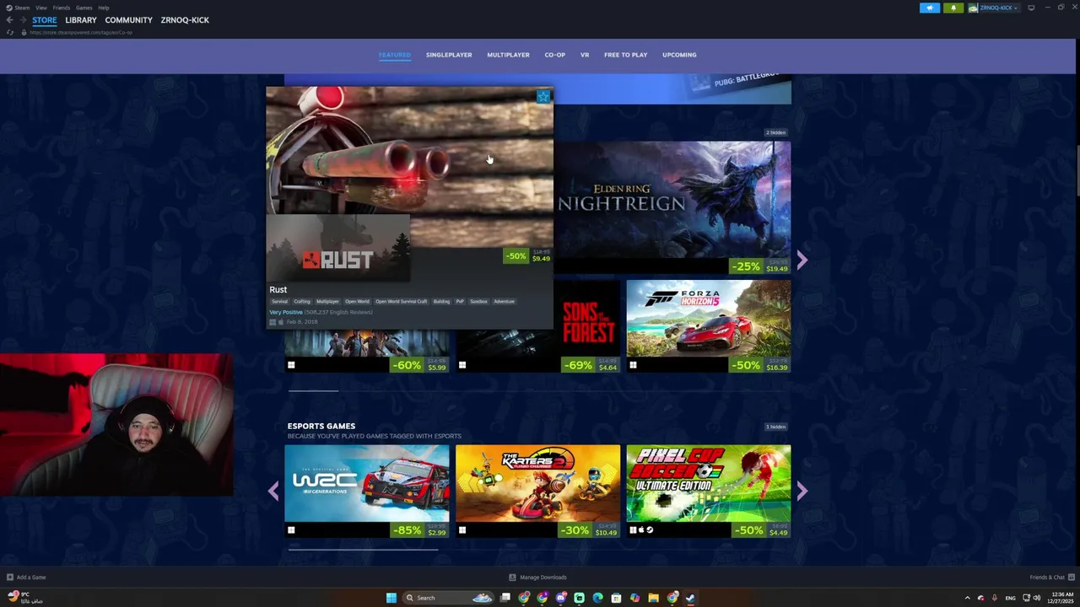Select the FREE TO PLAY tab
Screen dimensions: 1080x607
point(625,55)
